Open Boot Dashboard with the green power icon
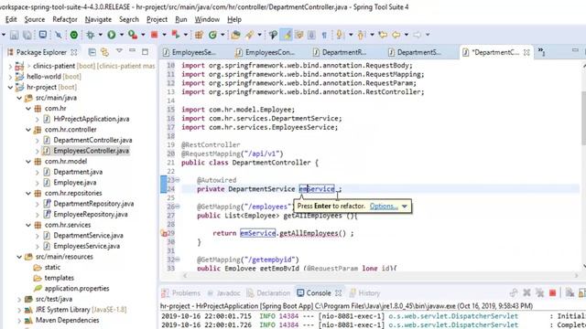 click(x=74, y=35)
